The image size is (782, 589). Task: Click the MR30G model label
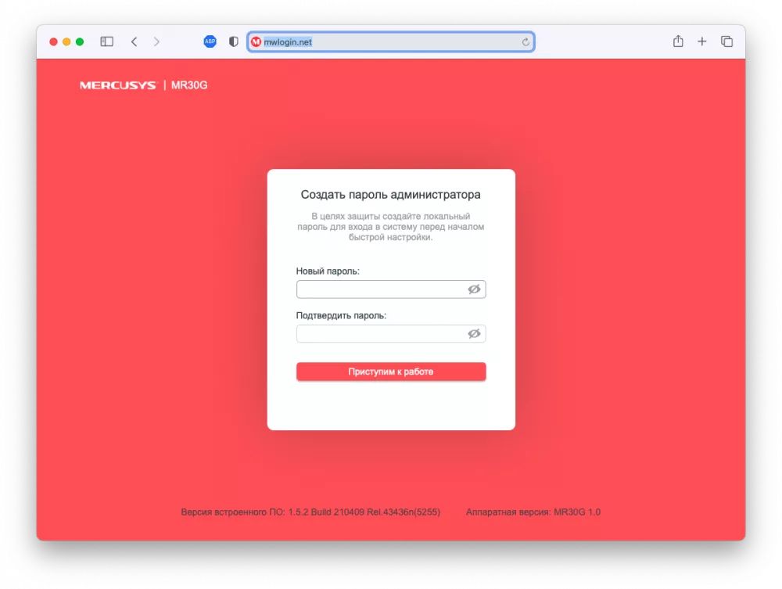[189, 85]
